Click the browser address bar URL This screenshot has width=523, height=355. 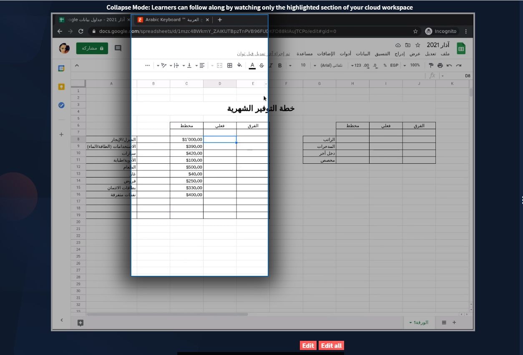(218, 31)
